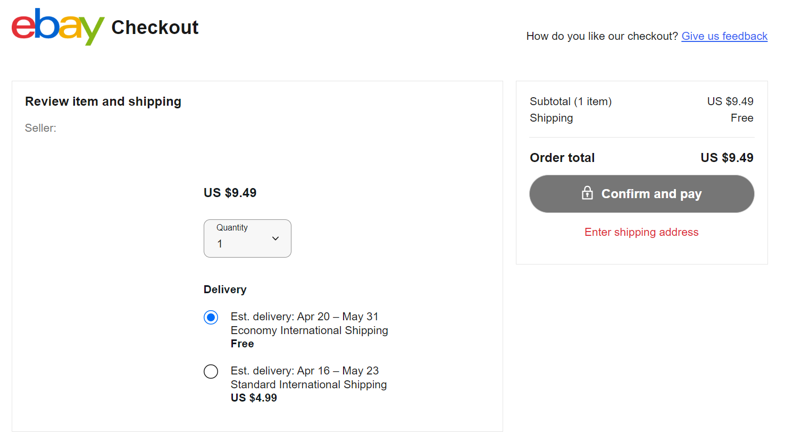Choose the Standard International Shipping radio button
The height and width of the screenshot is (435, 785).
point(211,371)
